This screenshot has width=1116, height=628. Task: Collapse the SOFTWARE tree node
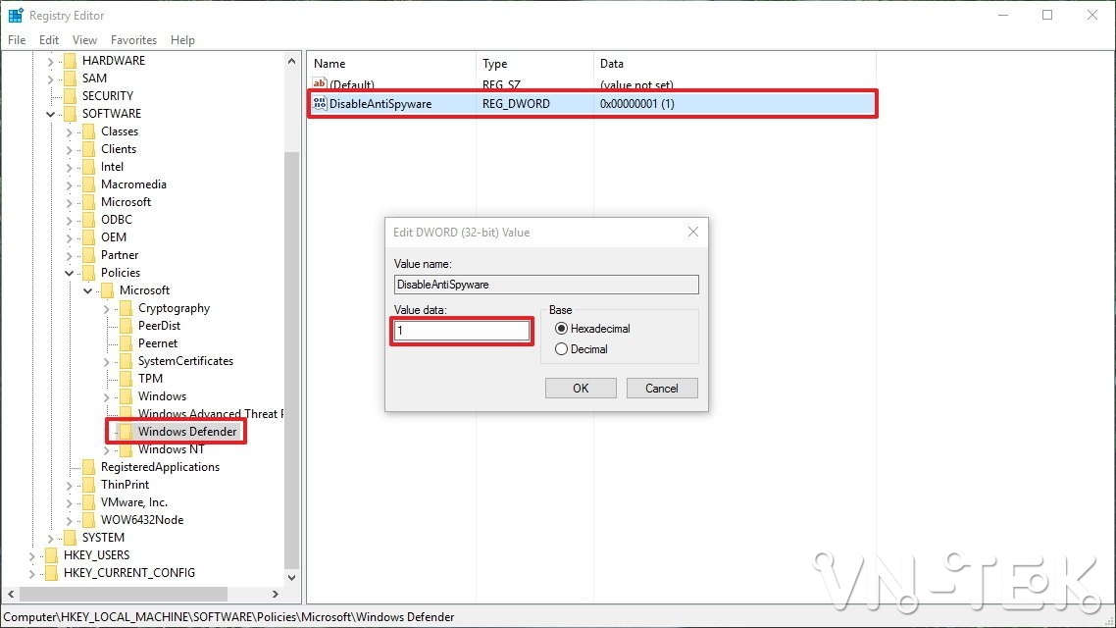(51, 114)
